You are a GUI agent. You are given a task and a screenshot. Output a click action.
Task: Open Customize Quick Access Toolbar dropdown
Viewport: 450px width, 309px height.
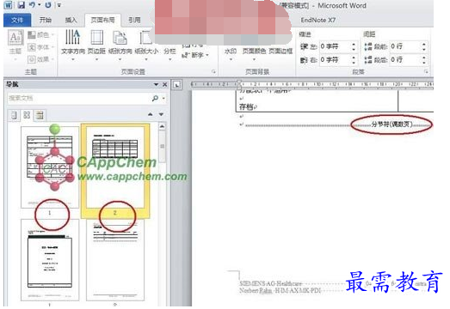click(x=59, y=5)
